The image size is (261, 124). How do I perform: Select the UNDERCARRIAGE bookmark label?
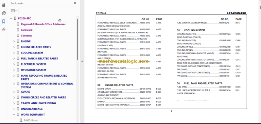coord(32,109)
